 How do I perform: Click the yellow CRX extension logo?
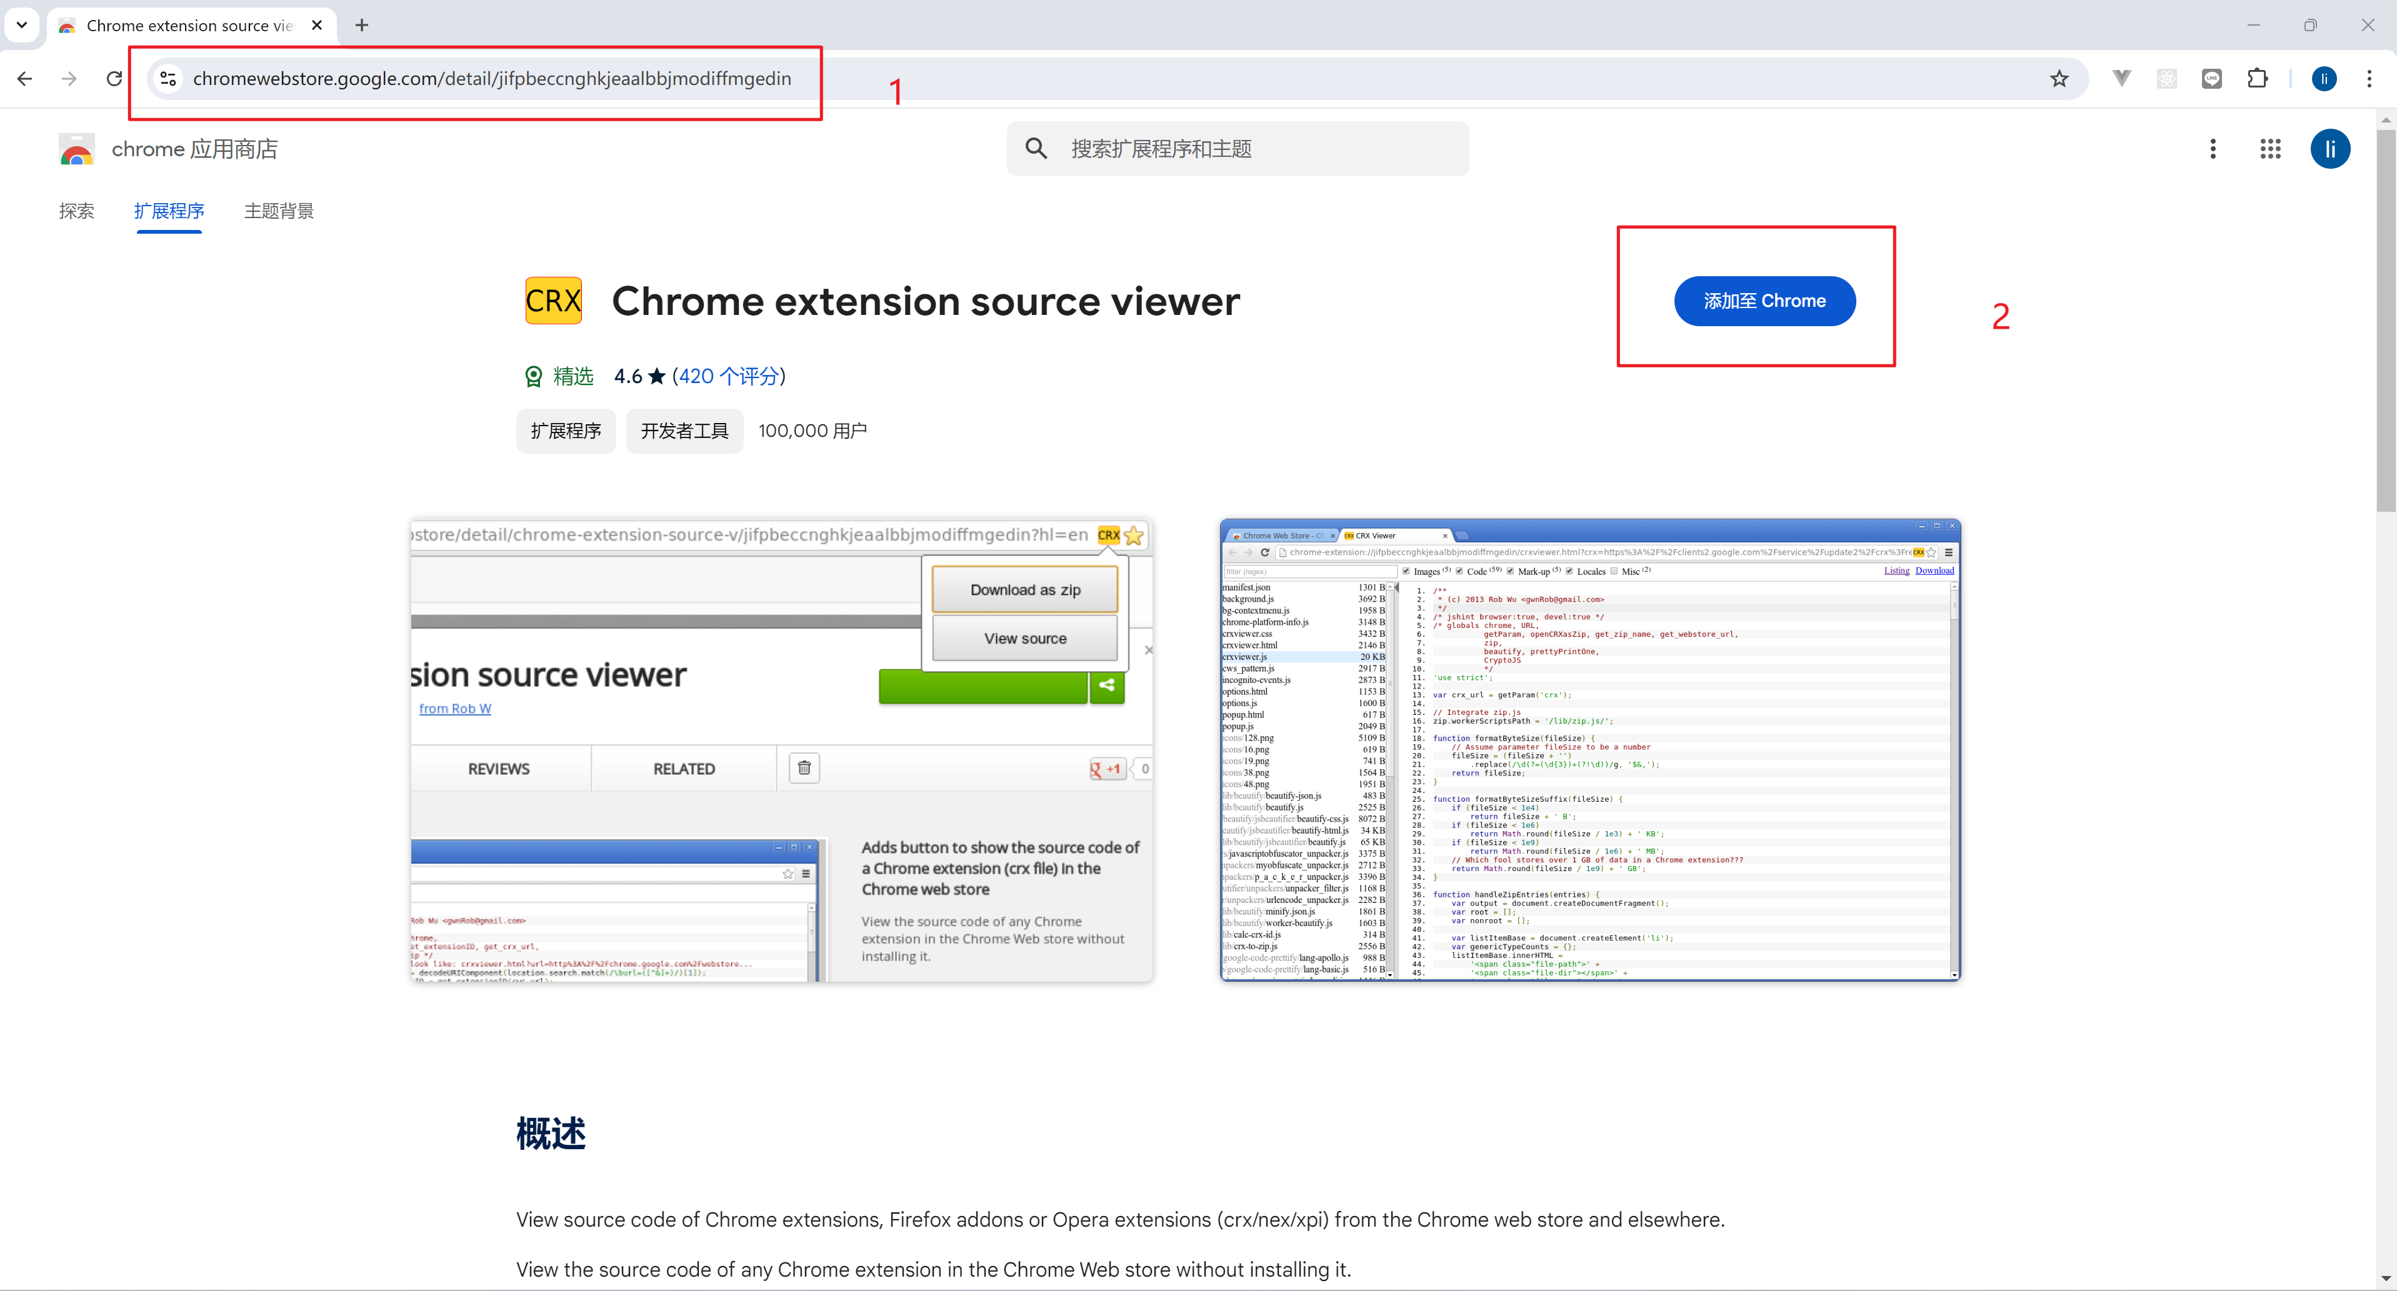pos(554,301)
